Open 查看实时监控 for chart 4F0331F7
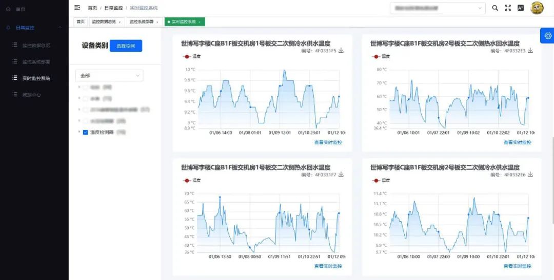The image size is (554, 280). 328,266
